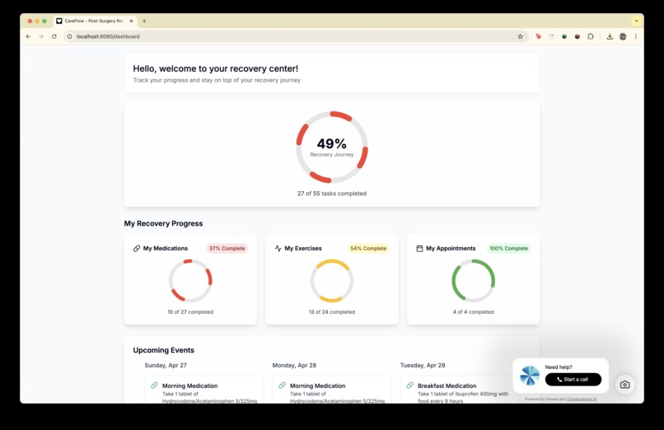Close the CareFlow tab
Viewport: 664px width, 430px height.
(x=131, y=21)
